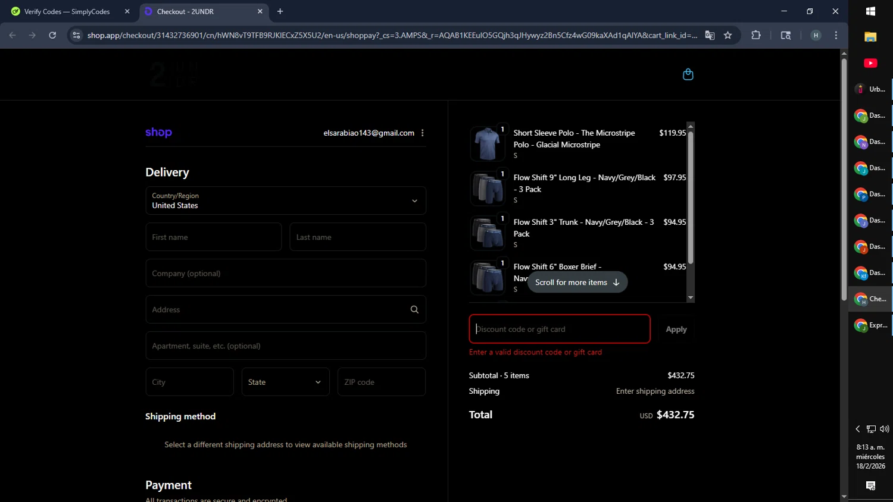Open taskbar volume control
Viewport: 893px width, 502px height.
(x=885, y=429)
